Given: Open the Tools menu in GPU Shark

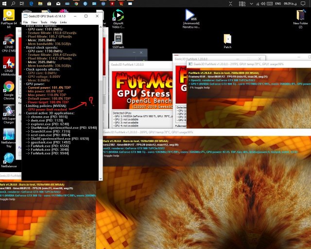Looking at the screenshot, I should click(x=44, y=22).
